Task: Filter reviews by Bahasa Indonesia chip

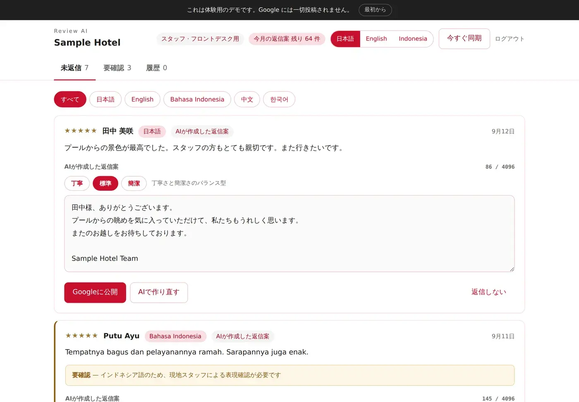Action: 197,99
